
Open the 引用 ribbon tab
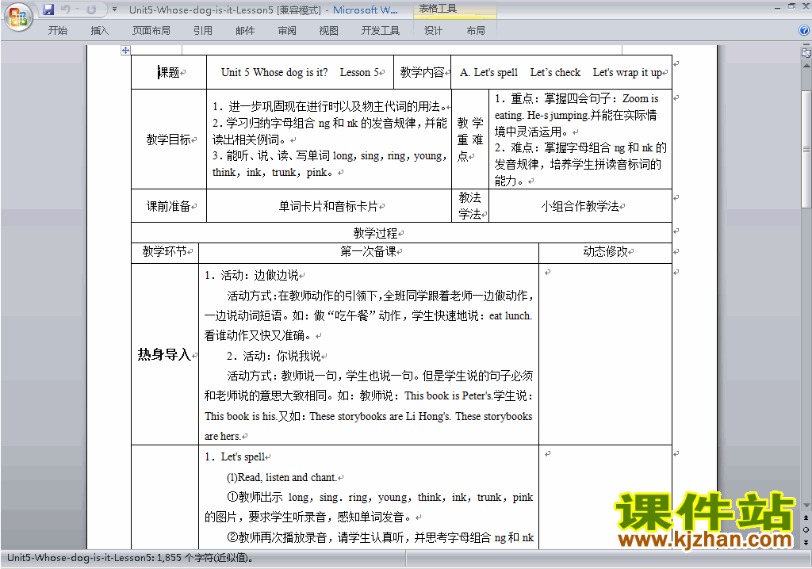pyautogui.click(x=203, y=31)
